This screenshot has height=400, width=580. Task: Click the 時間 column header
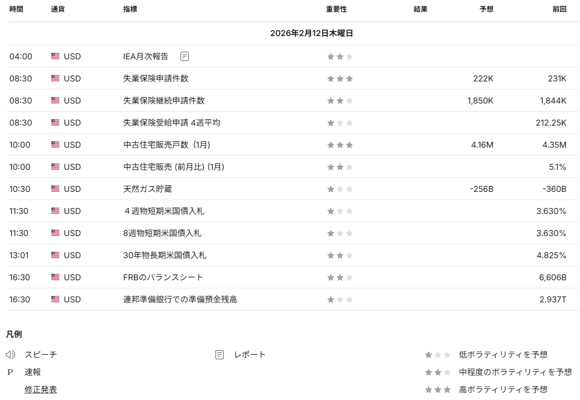point(16,9)
